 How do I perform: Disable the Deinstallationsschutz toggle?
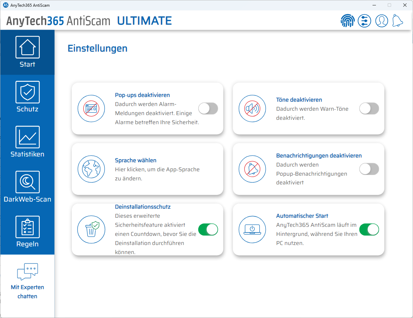pyautogui.click(x=208, y=229)
